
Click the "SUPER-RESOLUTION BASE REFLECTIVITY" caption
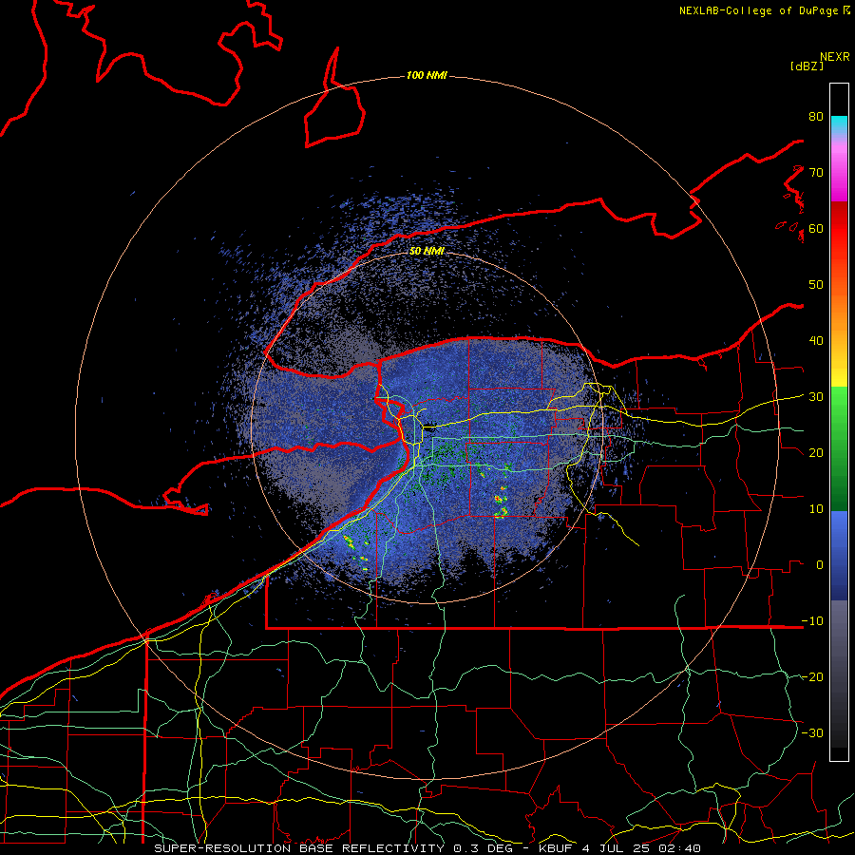coord(299,848)
